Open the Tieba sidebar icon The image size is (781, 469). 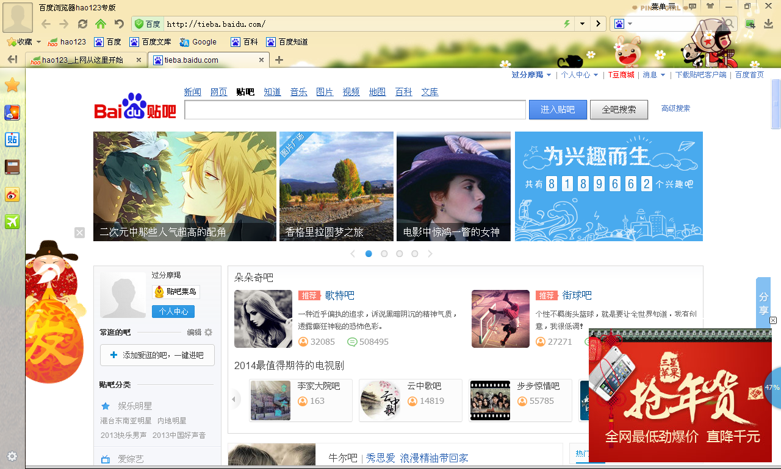[x=12, y=139]
